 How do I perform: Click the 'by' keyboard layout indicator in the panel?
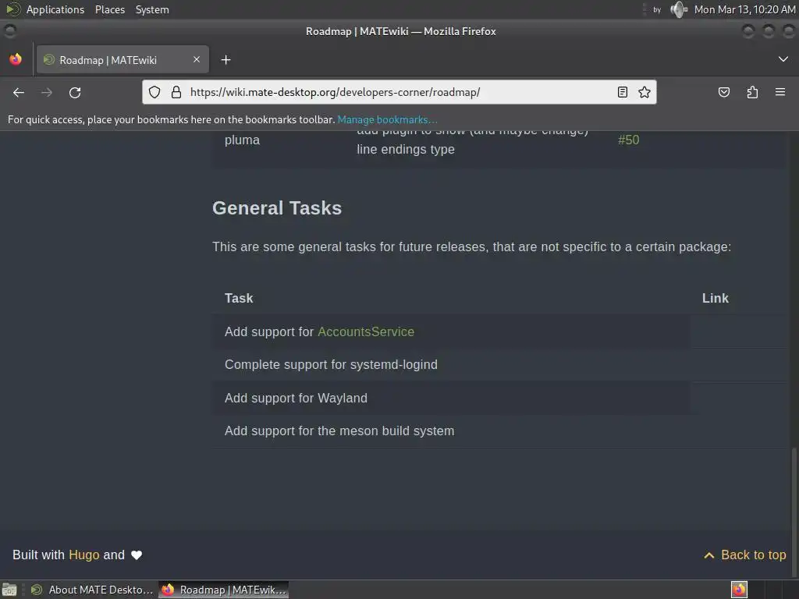pyautogui.click(x=657, y=9)
